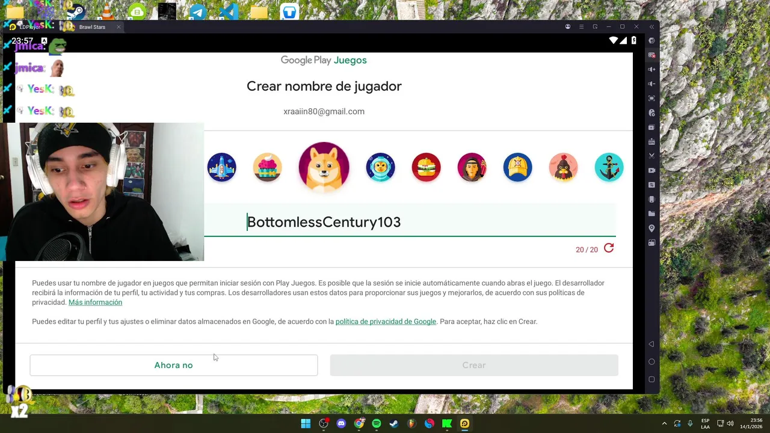Open LDPlayer hamburger menu
770x433 pixels.
(581, 27)
